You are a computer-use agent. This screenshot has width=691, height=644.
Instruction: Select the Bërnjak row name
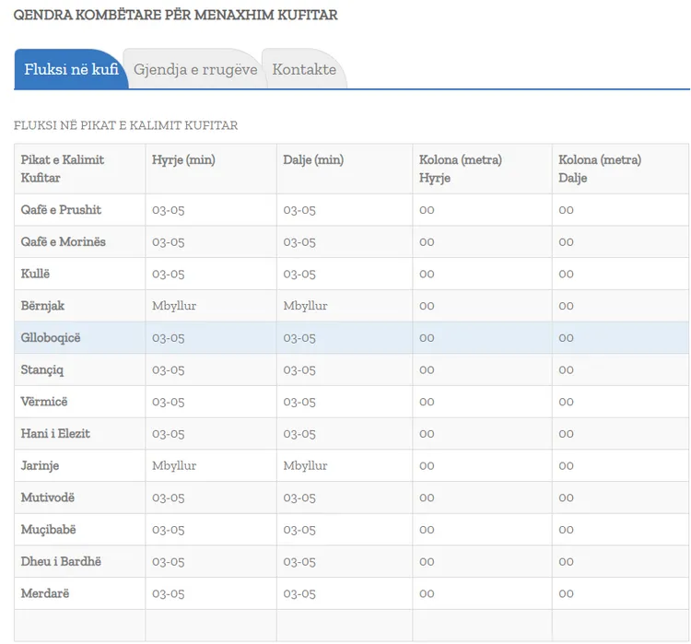click(x=42, y=306)
